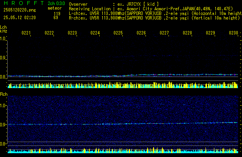This screenshot has width=242, height=157.
Task: Select the 0227 time marker
Action: [164, 33]
